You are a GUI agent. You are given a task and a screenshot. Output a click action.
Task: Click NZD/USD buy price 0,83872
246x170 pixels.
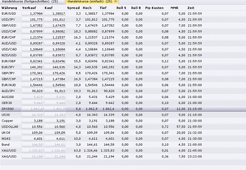point(55,55)
